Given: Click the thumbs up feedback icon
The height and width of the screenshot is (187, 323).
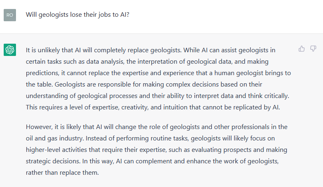Looking at the screenshot, I should click(x=302, y=49).
